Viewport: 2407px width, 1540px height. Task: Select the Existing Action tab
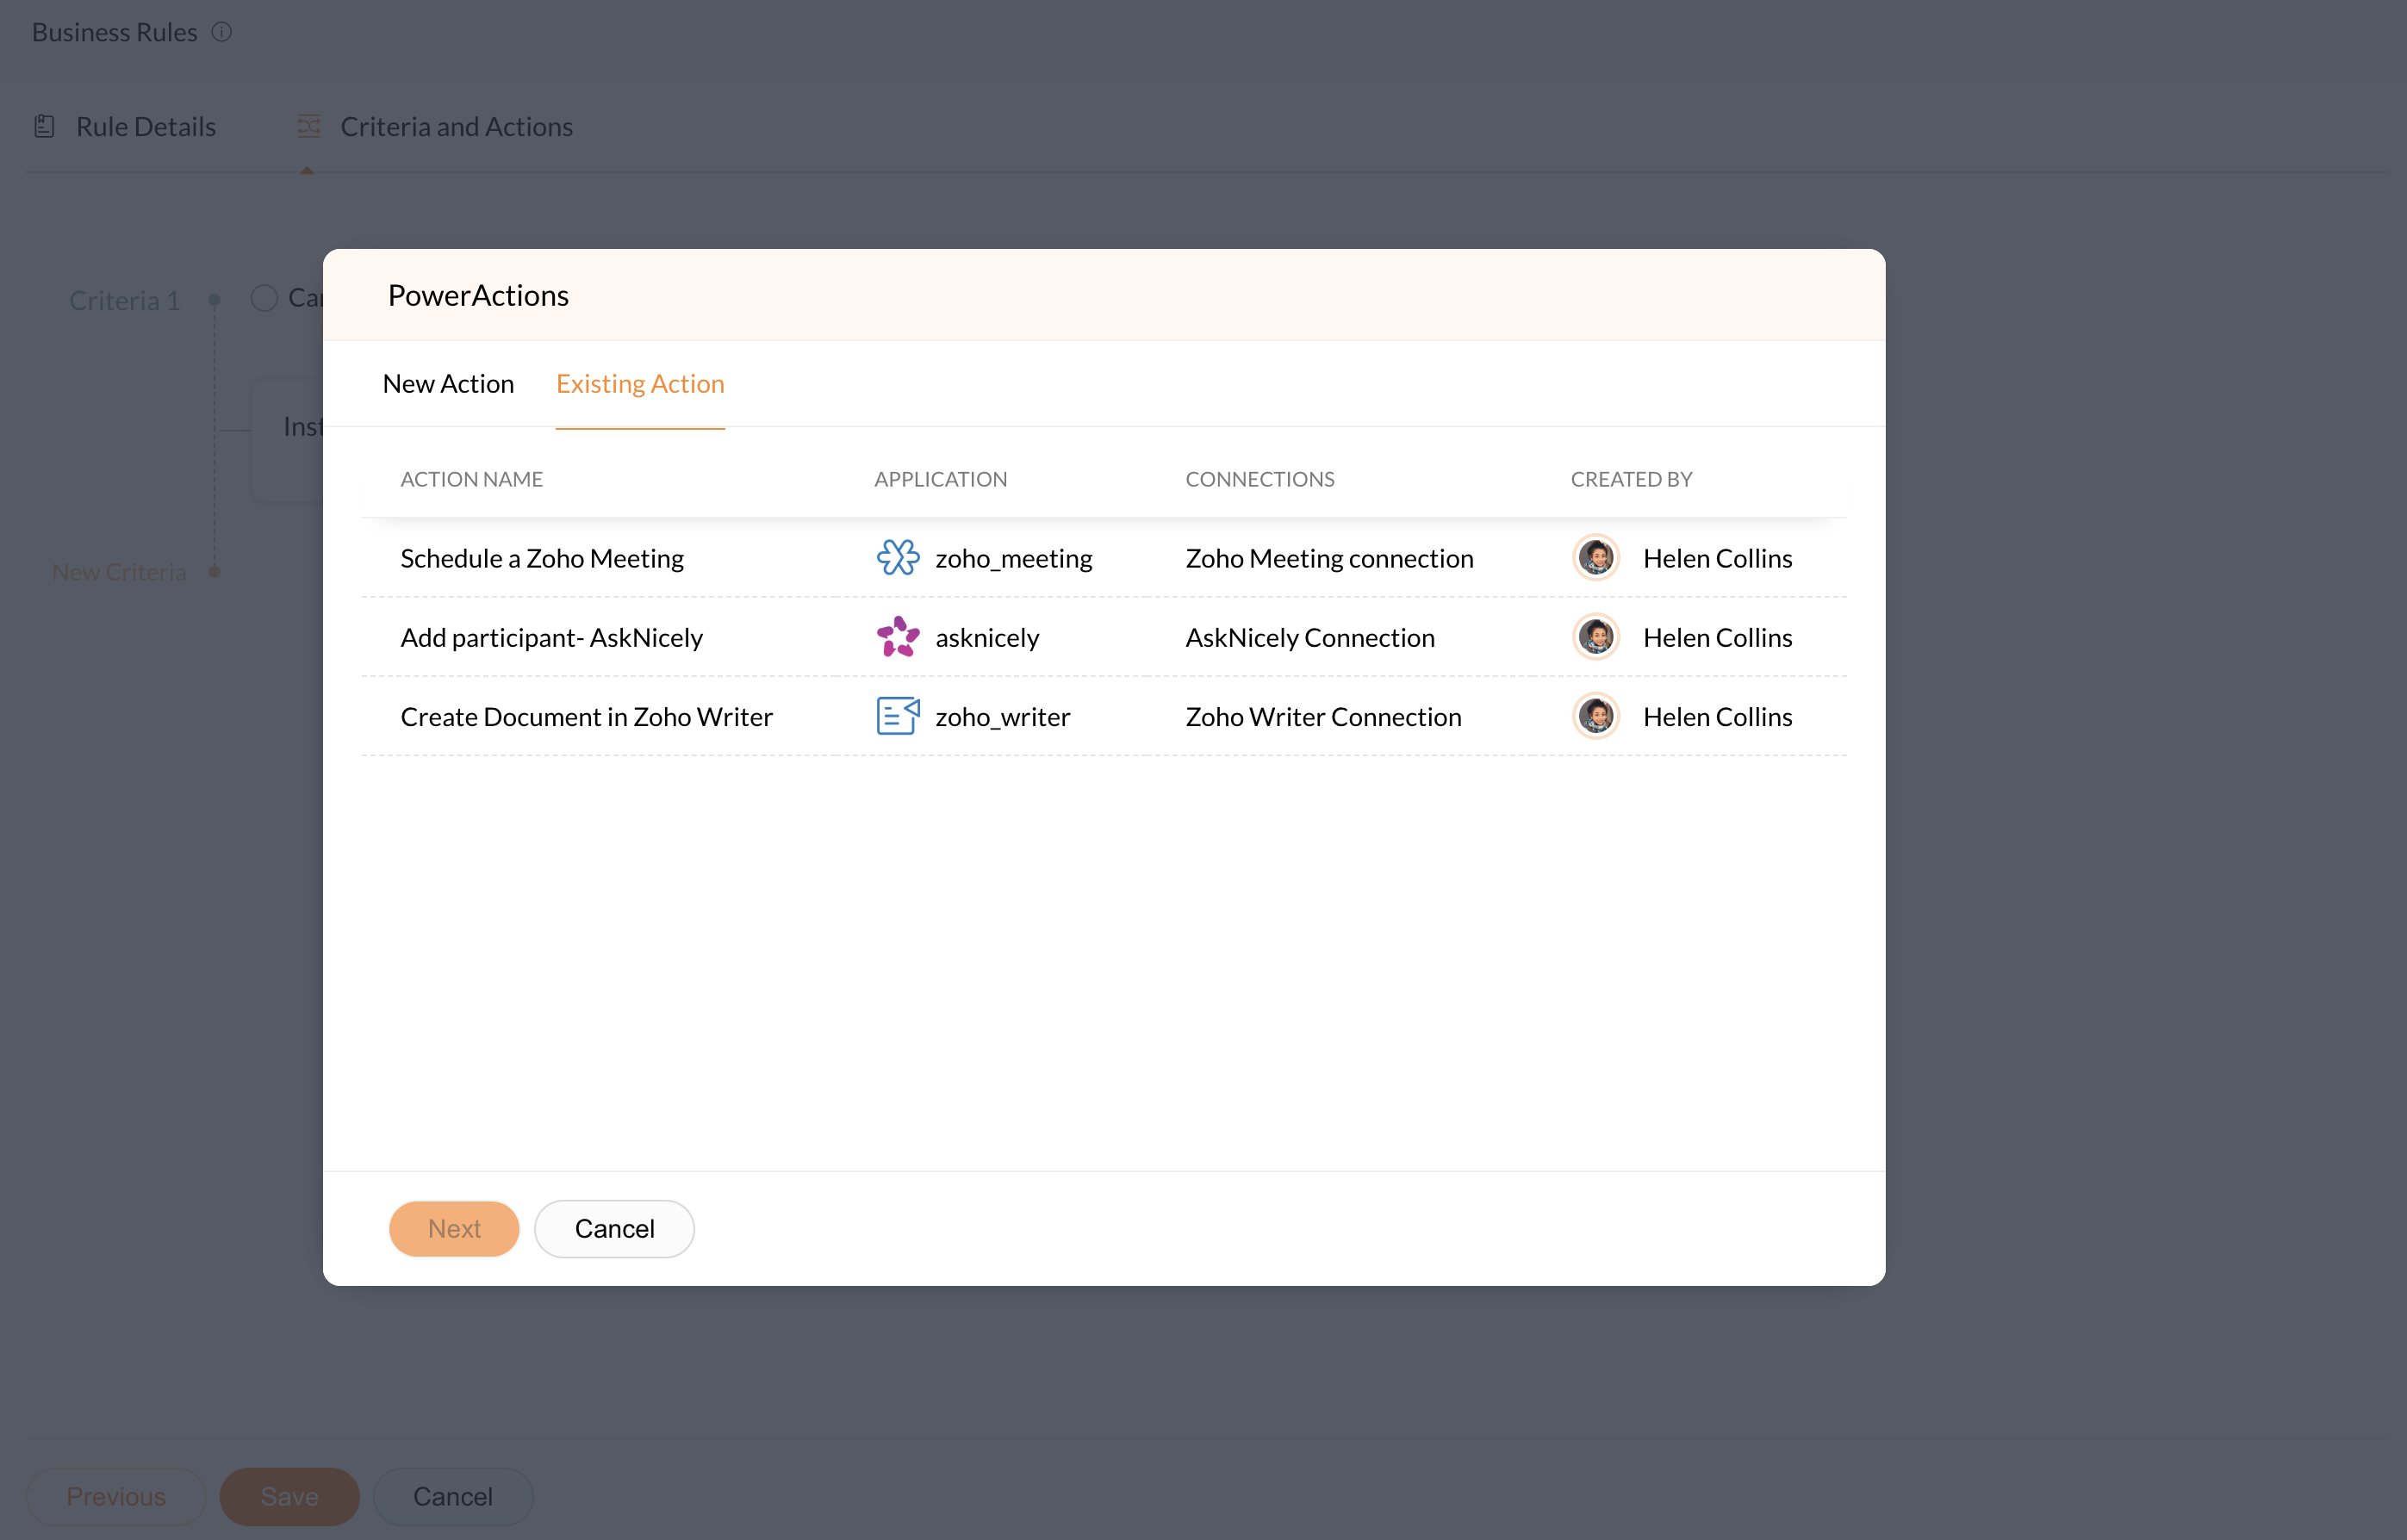coord(640,384)
